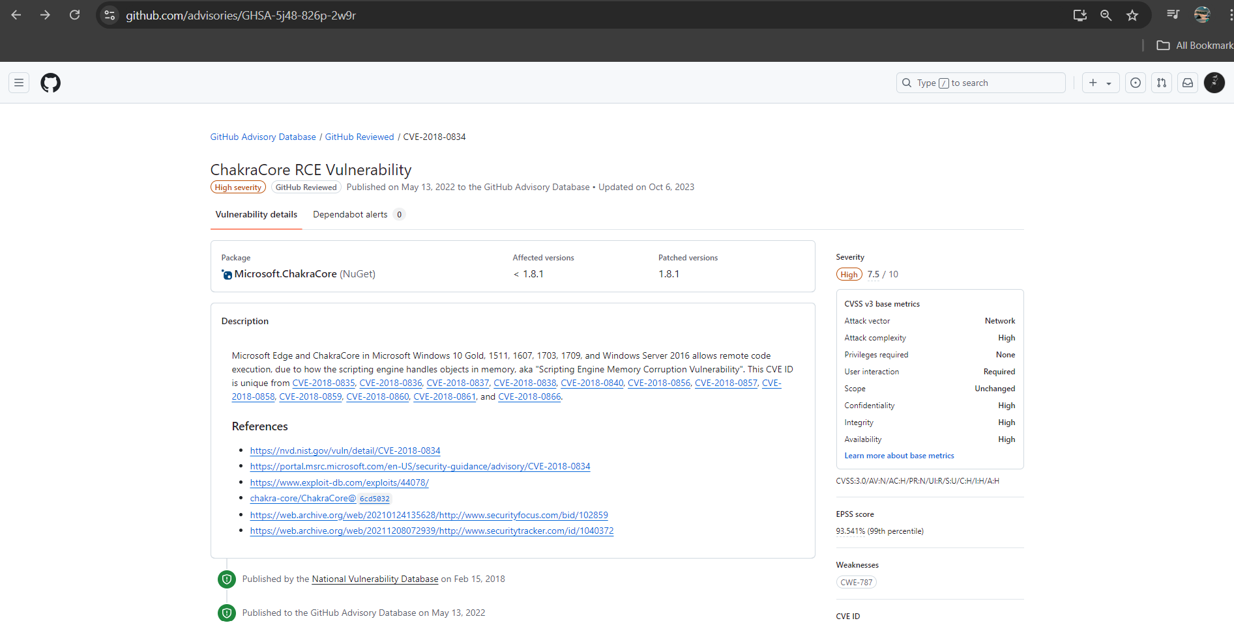The image size is (1234, 623).
Task: Click the NuGet package icon
Action: pyautogui.click(x=227, y=275)
